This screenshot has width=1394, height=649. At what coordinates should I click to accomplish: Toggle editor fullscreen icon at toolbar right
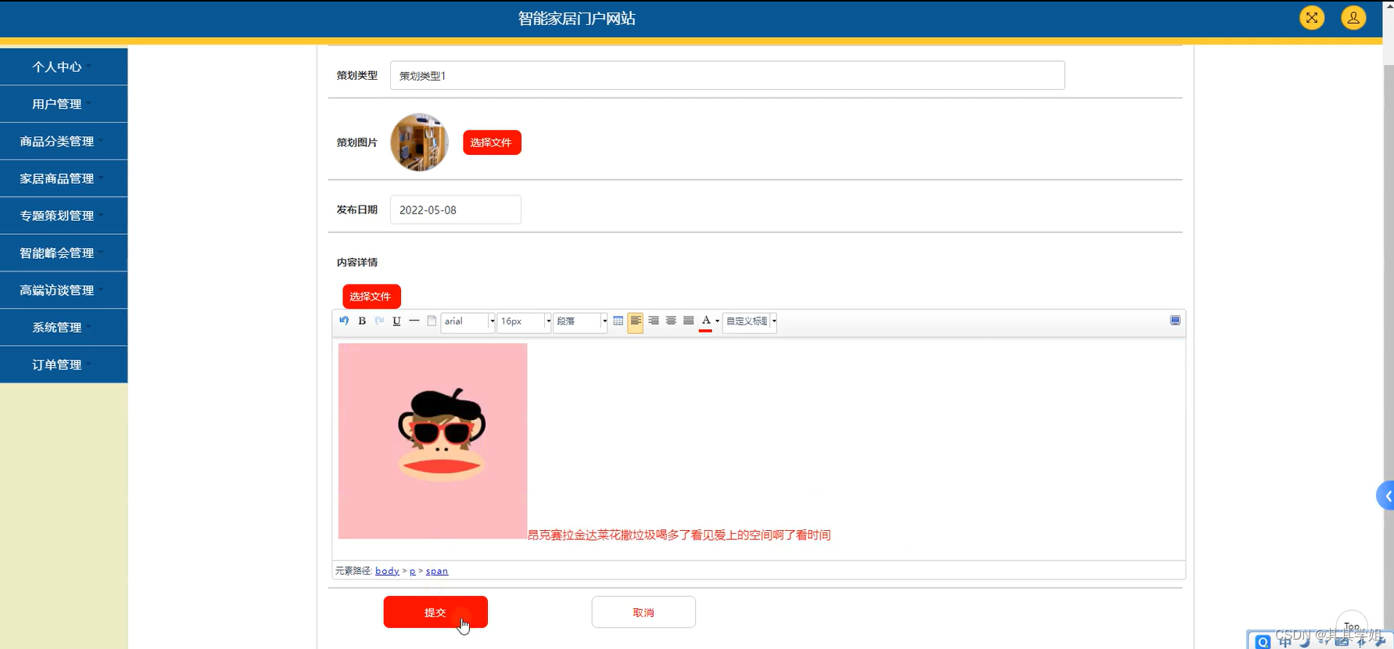click(x=1175, y=321)
